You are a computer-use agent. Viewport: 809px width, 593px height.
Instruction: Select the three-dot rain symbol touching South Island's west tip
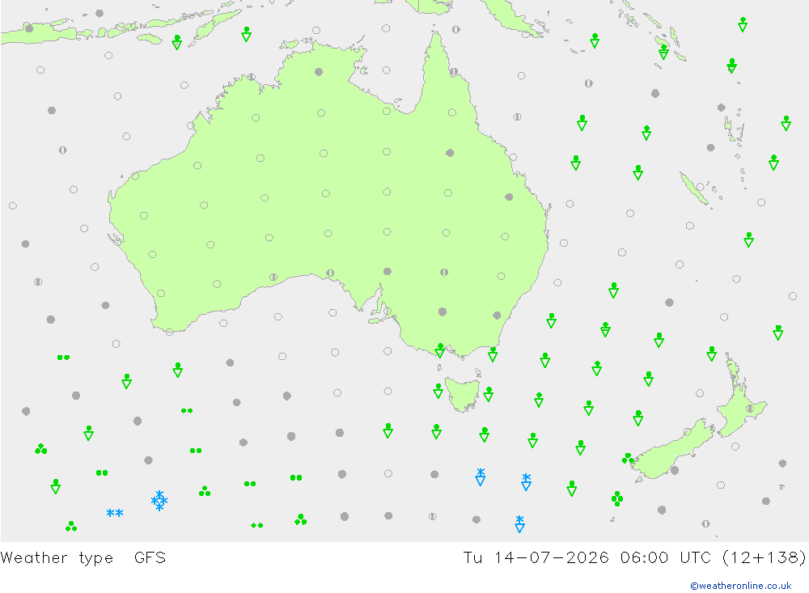[628, 458]
